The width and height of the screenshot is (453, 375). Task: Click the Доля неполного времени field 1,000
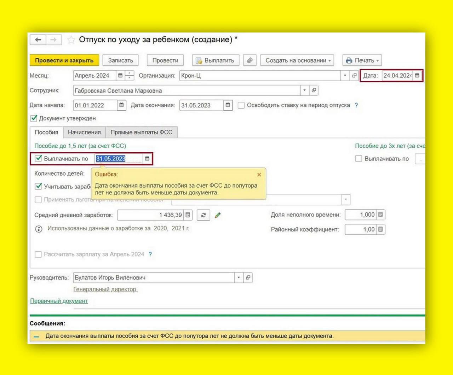(x=360, y=215)
